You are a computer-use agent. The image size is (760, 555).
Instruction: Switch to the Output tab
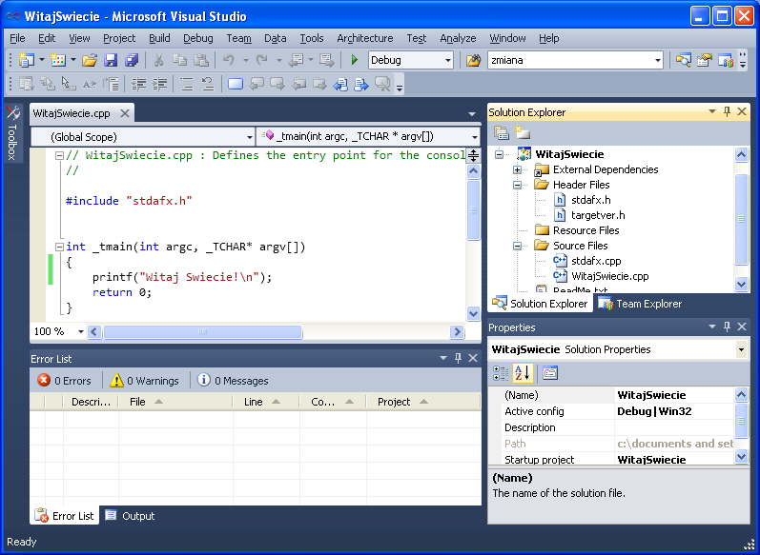[130, 516]
